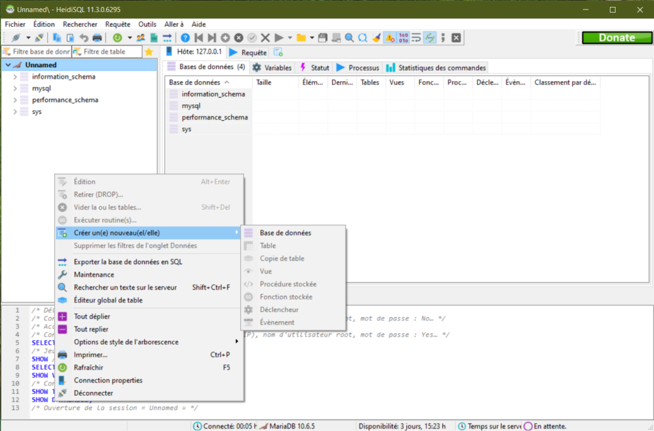Select Tout déplier in the context menu

point(149,317)
